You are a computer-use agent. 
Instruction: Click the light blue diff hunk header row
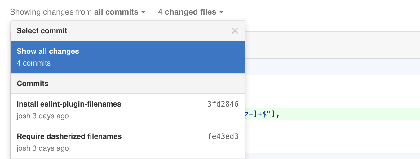coord(332,67)
